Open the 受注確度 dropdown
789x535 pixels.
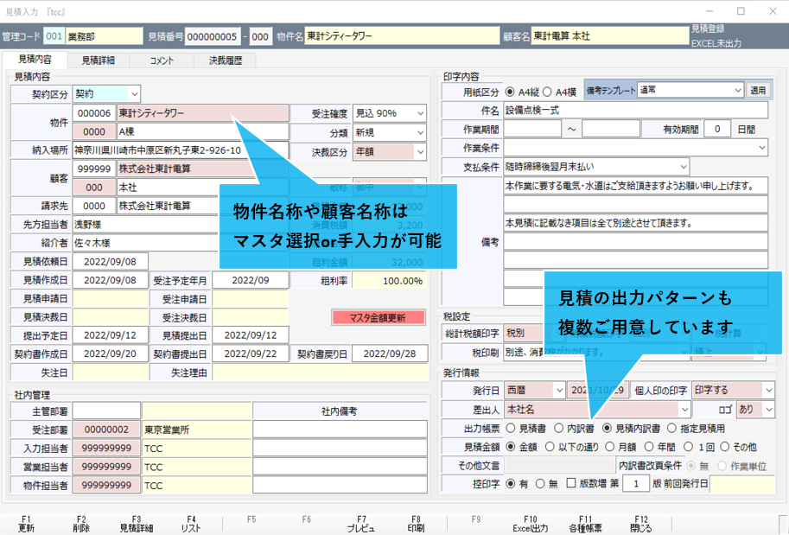420,114
